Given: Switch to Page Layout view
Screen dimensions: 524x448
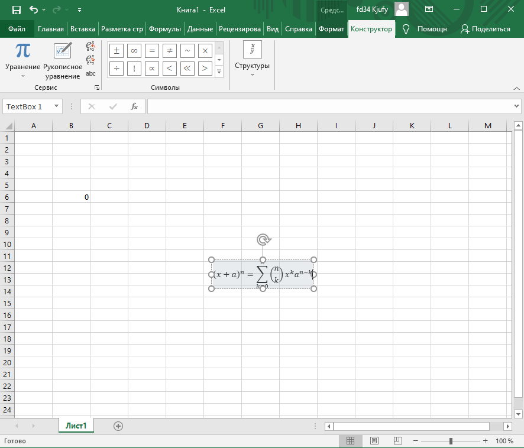Looking at the screenshot, I should [374, 441].
